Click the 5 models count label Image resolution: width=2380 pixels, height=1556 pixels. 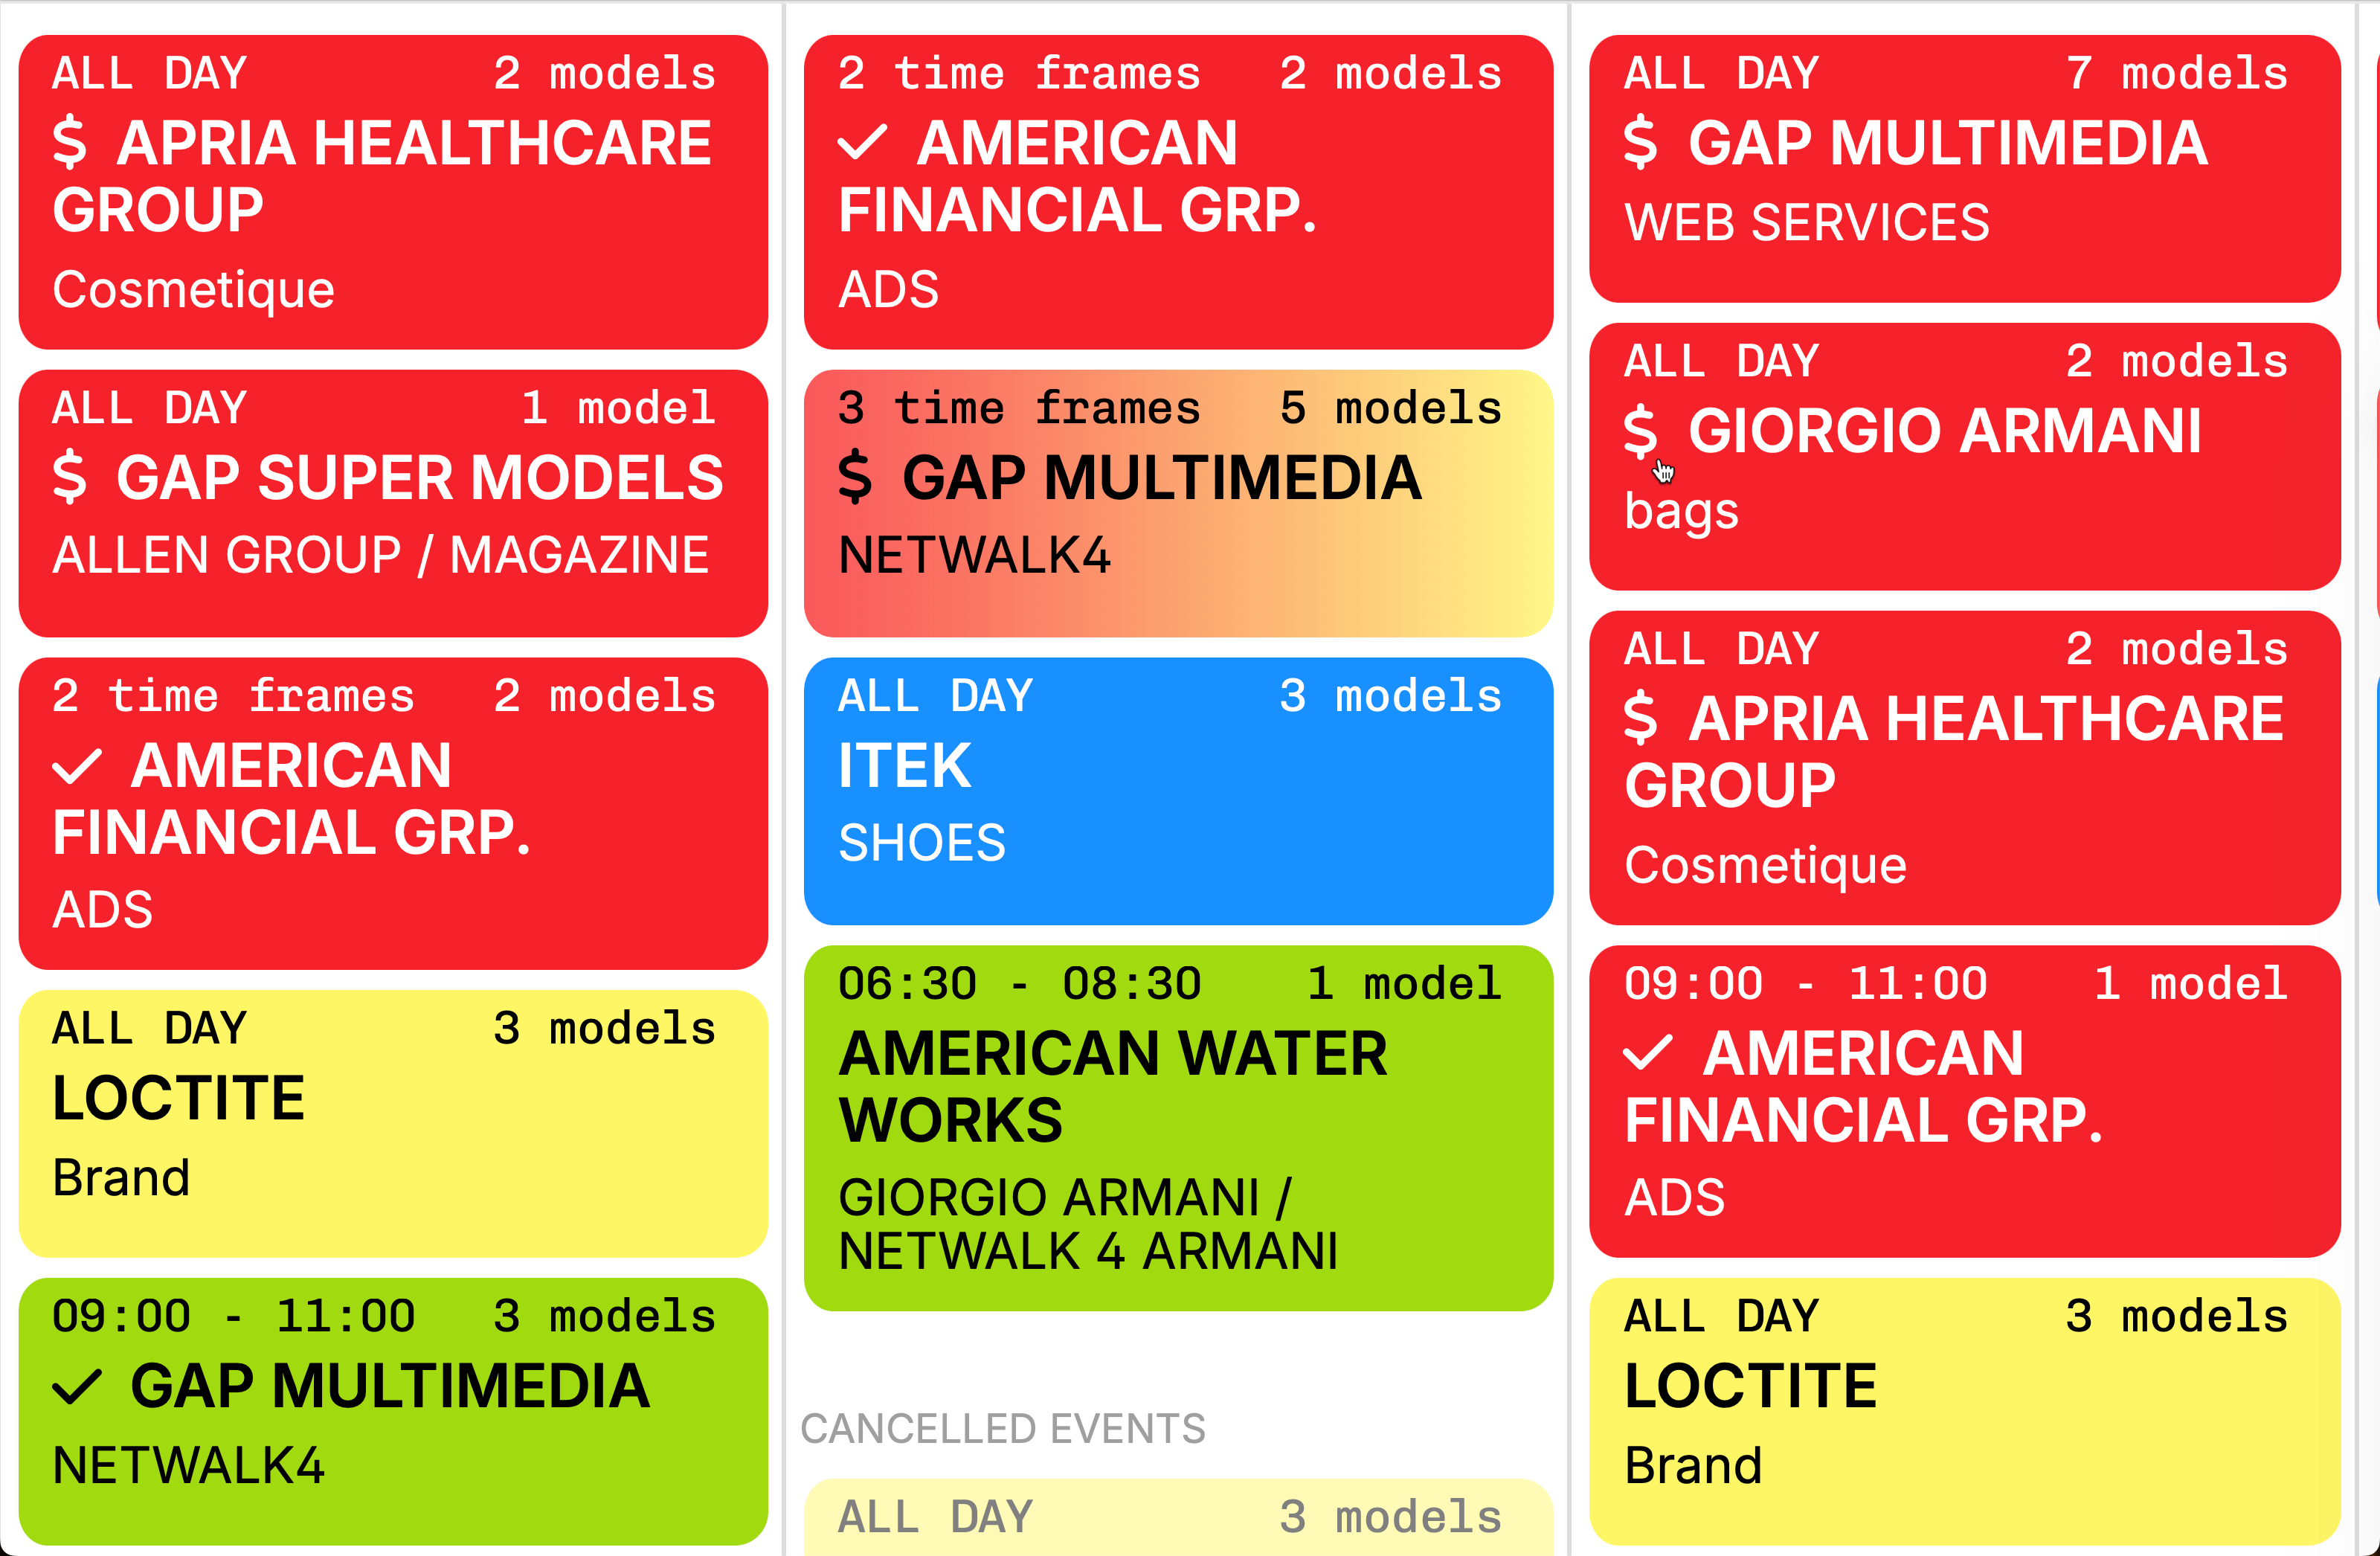coord(1390,408)
